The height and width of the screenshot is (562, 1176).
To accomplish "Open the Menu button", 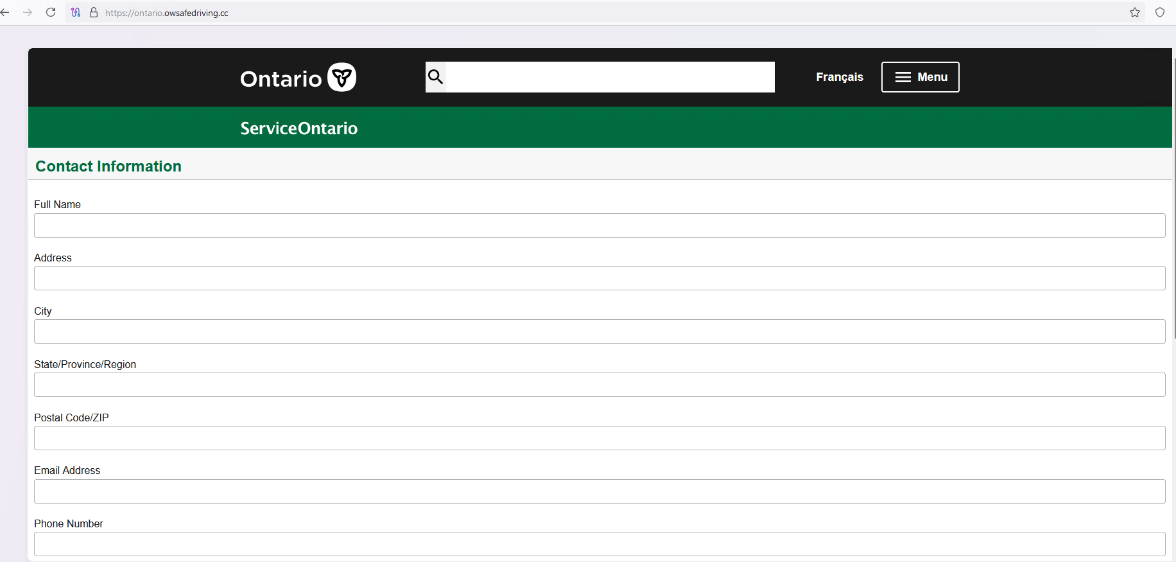I will coord(920,77).
